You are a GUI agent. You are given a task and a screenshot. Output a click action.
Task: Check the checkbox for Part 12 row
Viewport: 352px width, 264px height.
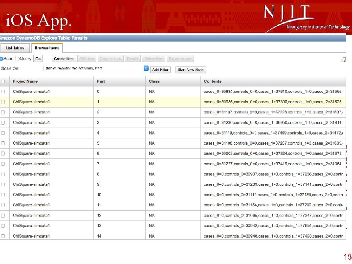(3, 216)
